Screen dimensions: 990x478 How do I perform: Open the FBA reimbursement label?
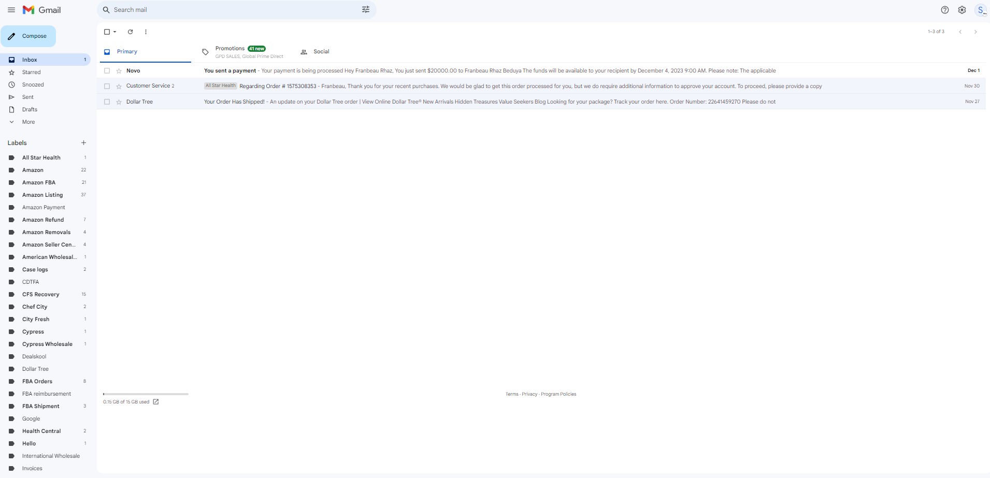coord(46,394)
